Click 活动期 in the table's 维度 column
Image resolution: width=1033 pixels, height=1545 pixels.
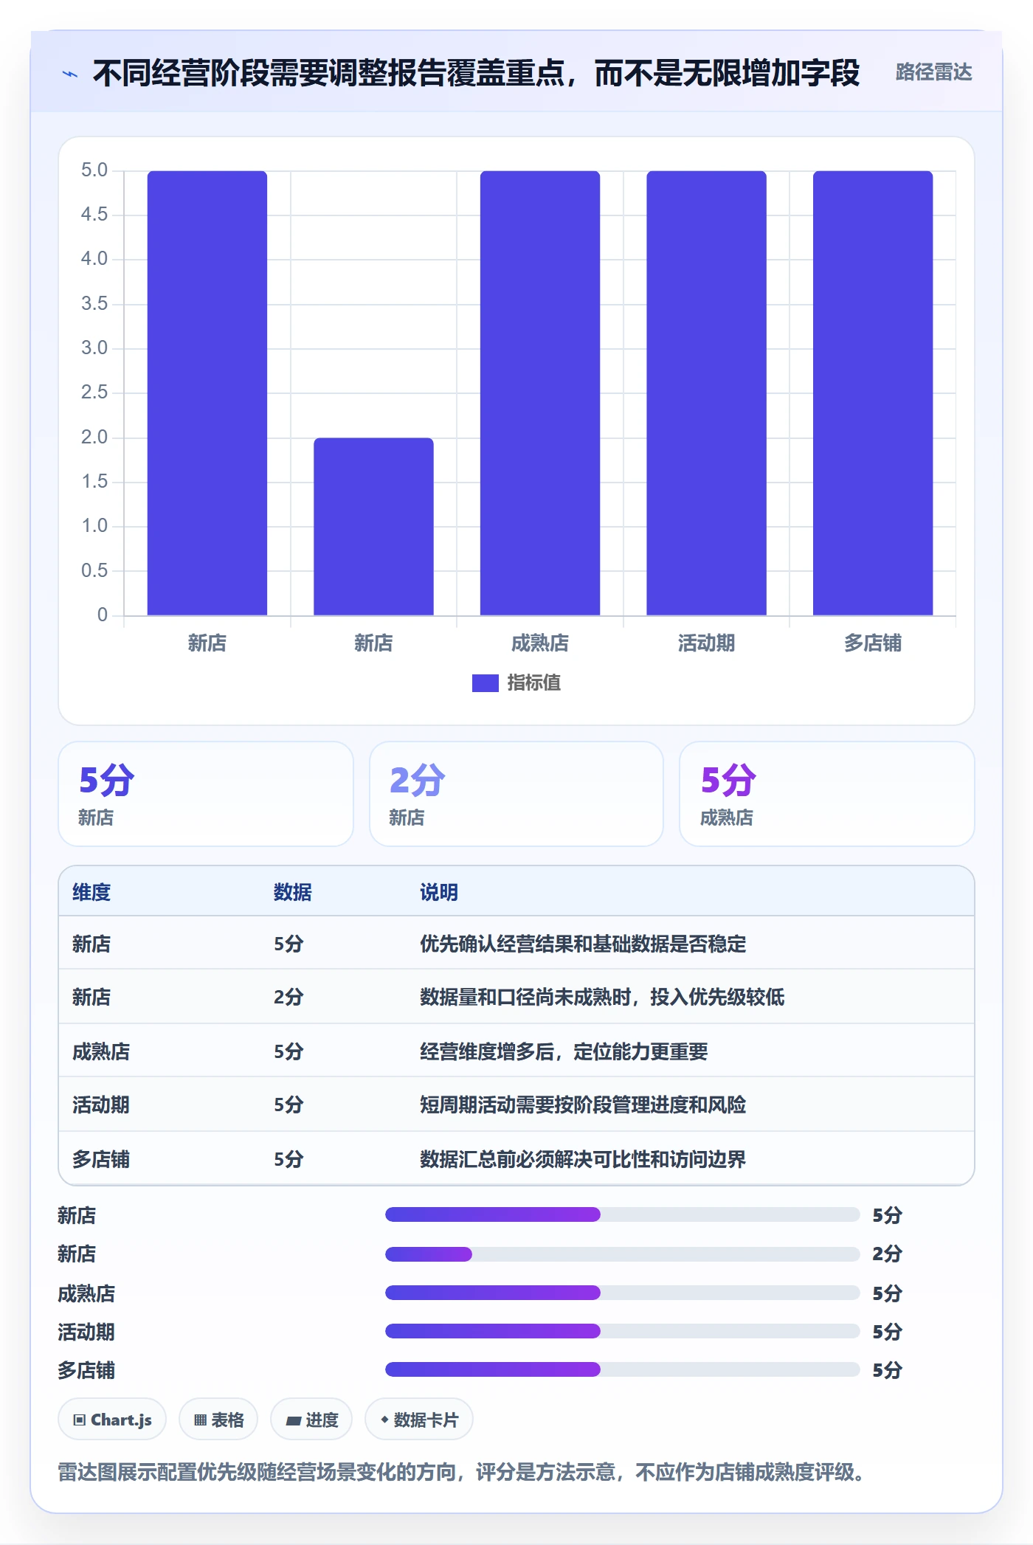[x=101, y=1105]
